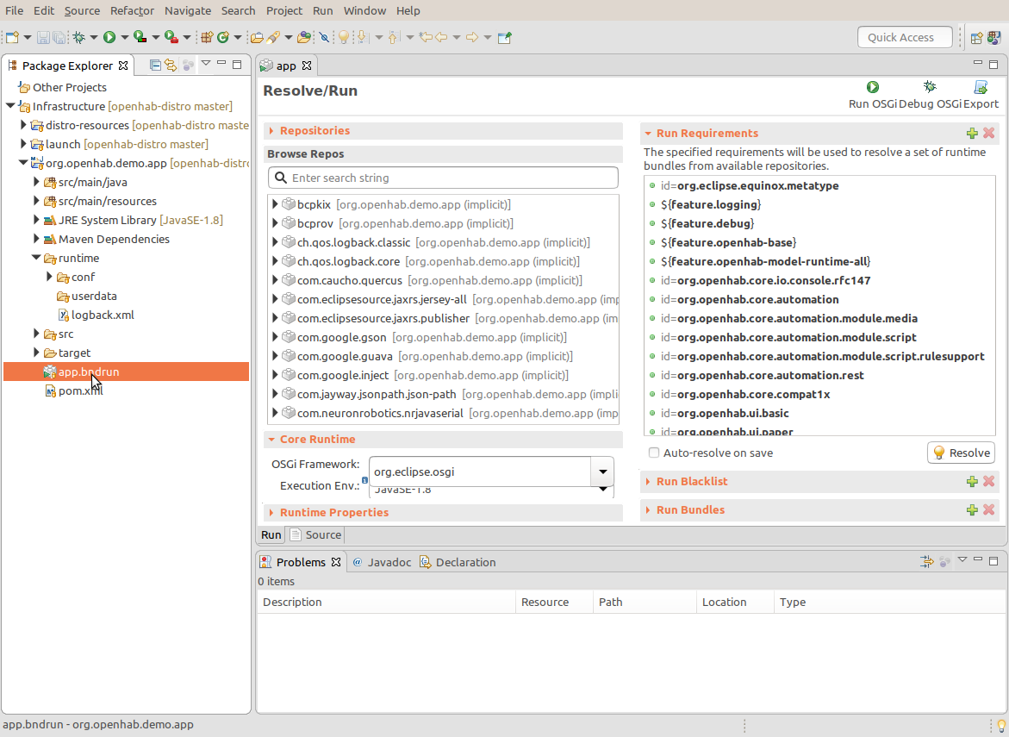Enable the Auto-resolve on save checkbox
Image resolution: width=1009 pixels, height=737 pixels.
[x=653, y=452]
